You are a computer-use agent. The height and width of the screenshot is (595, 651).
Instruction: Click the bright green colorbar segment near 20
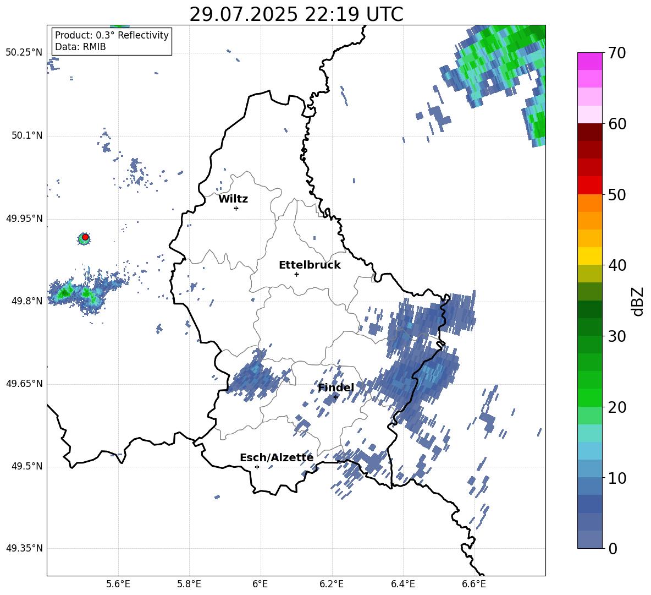click(x=589, y=397)
